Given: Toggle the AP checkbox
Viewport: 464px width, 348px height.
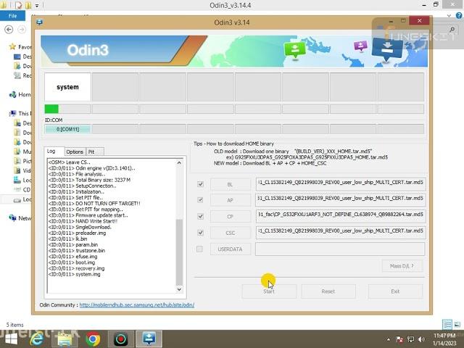Looking at the screenshot, I should point(200,200).
